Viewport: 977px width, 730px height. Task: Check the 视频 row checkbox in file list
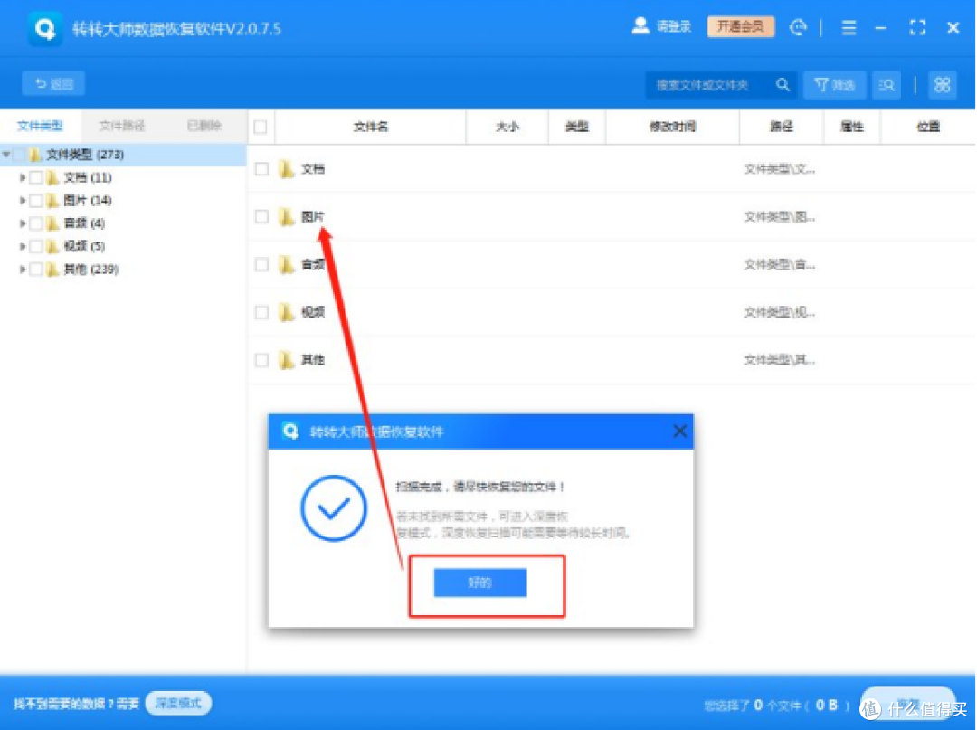pyautogui.click(x=261, y=312)
